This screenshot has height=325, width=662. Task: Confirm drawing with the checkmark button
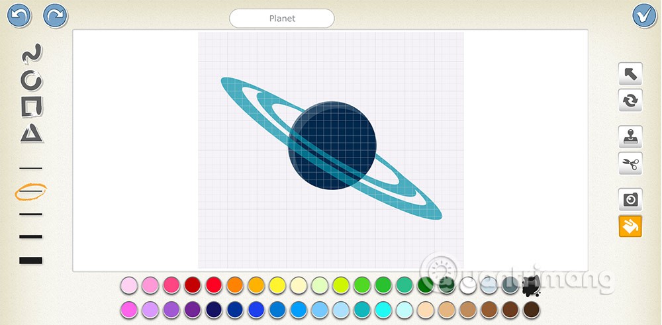[644, 16]
